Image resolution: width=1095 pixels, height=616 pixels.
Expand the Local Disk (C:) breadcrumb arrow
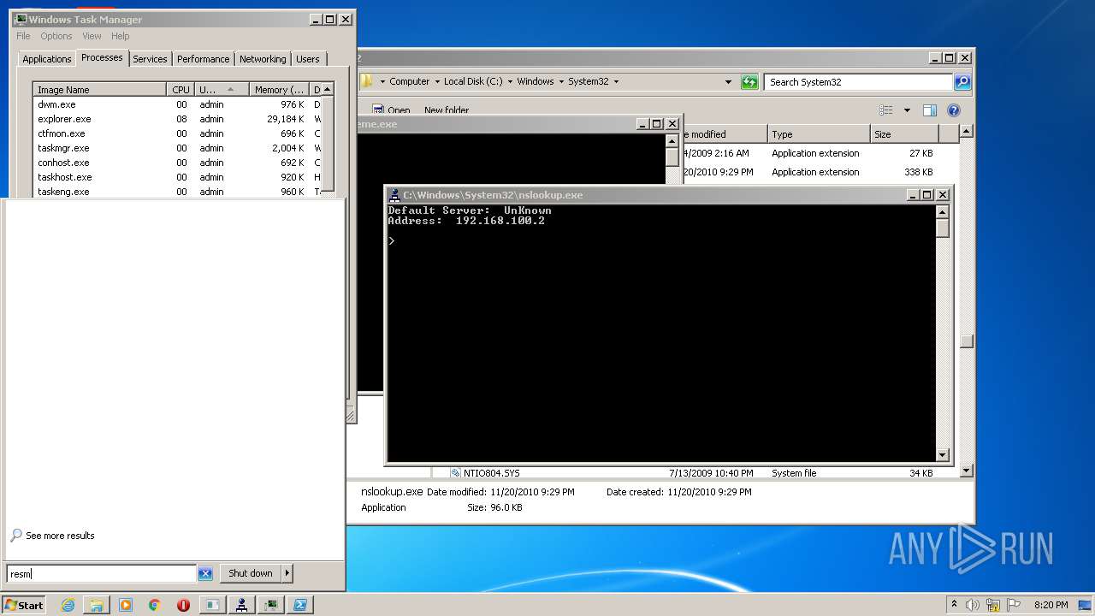(510, 82)
